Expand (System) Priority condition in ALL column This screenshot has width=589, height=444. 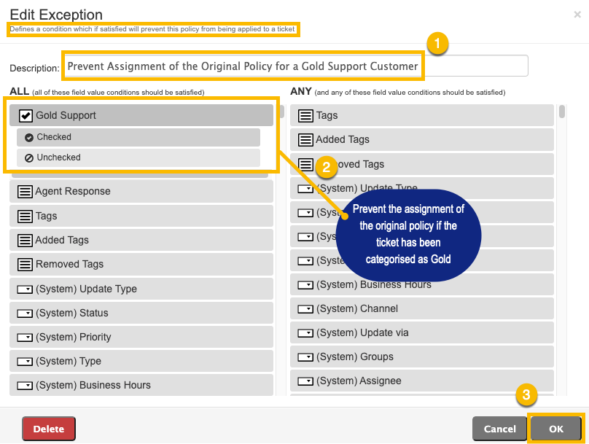pos(141,337)
